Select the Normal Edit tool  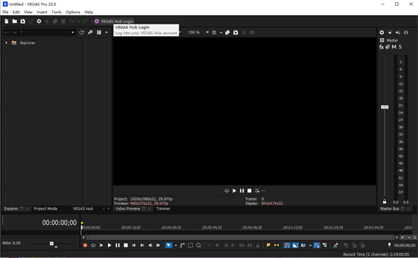click(169, 245)
